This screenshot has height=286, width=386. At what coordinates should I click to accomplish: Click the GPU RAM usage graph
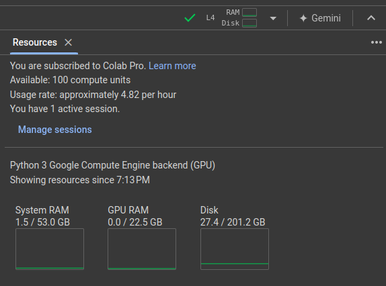tap(142, 249)
